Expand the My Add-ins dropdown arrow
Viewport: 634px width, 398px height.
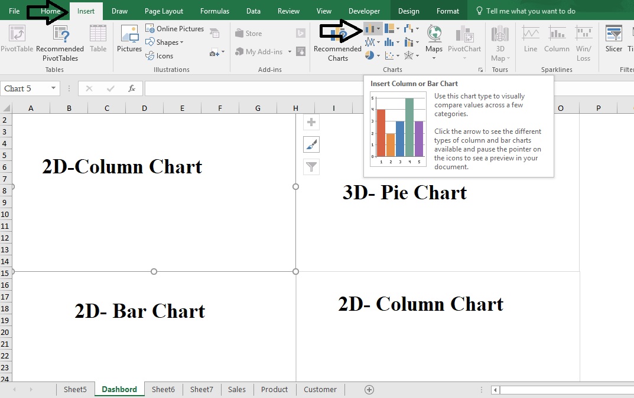pos(290,52)
